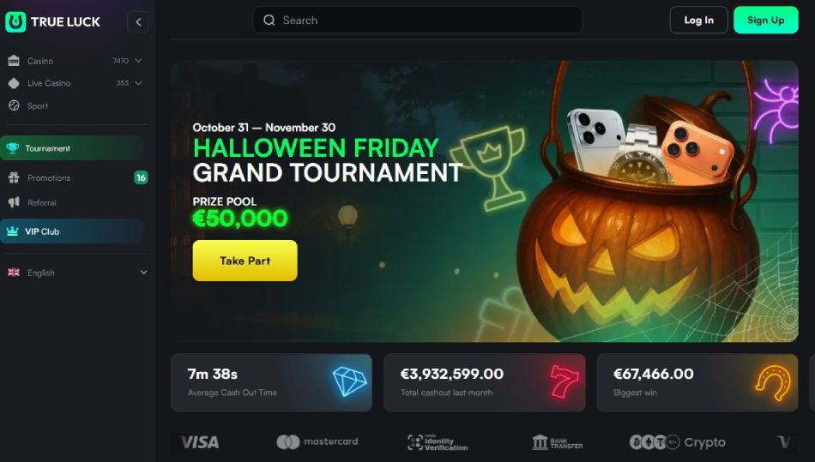
Task: Click the True Luck horseshoe logo
Action: click(x=15, y=21)
